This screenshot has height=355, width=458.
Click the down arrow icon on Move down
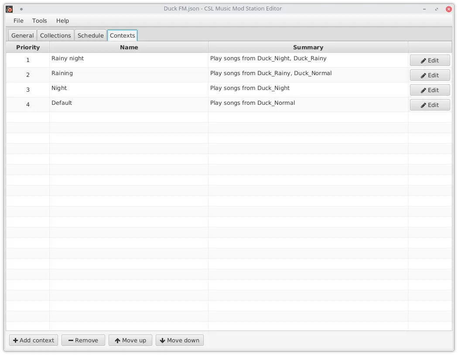coord(162,341)
